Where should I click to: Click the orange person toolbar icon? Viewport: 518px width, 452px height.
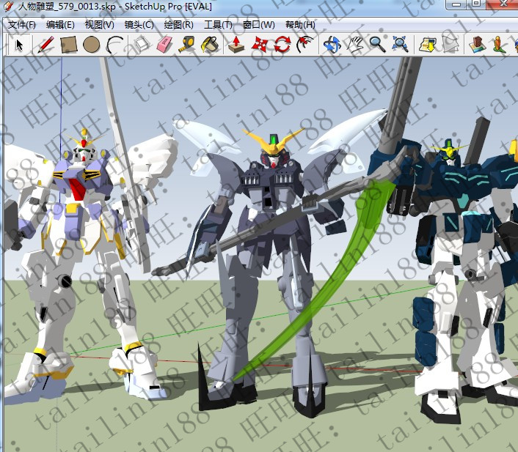click(x=499, y=45)
